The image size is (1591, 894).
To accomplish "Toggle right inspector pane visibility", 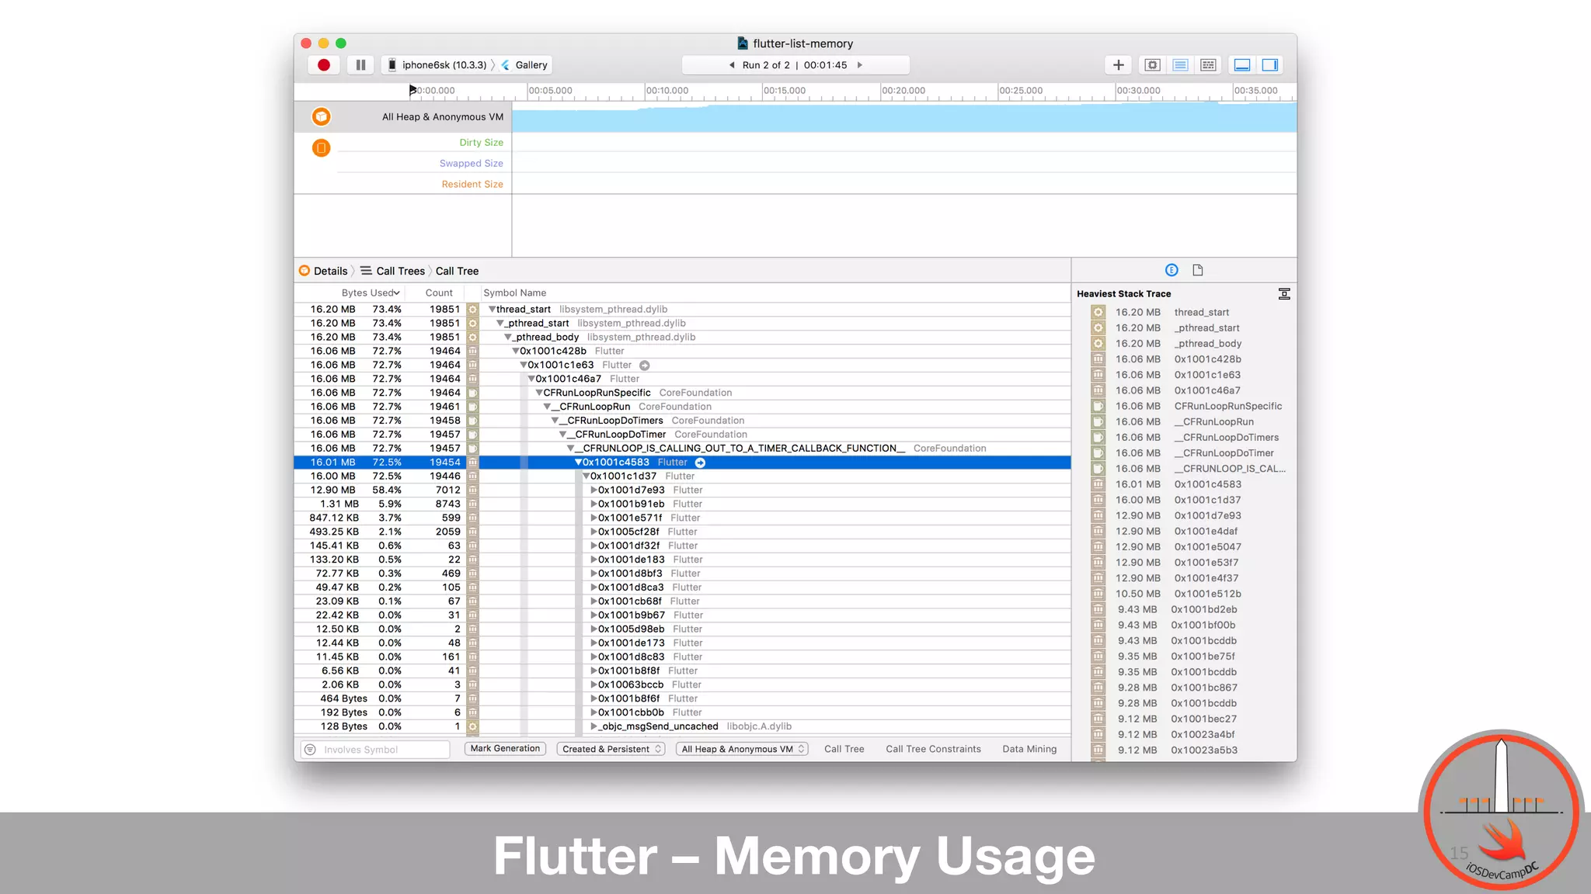I will tap(1270, 65).
